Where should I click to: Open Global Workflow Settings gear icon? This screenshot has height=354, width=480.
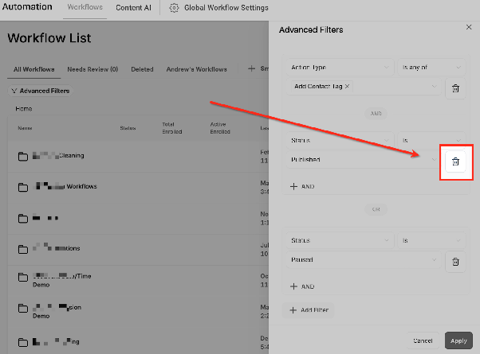(x=174, y=8)
